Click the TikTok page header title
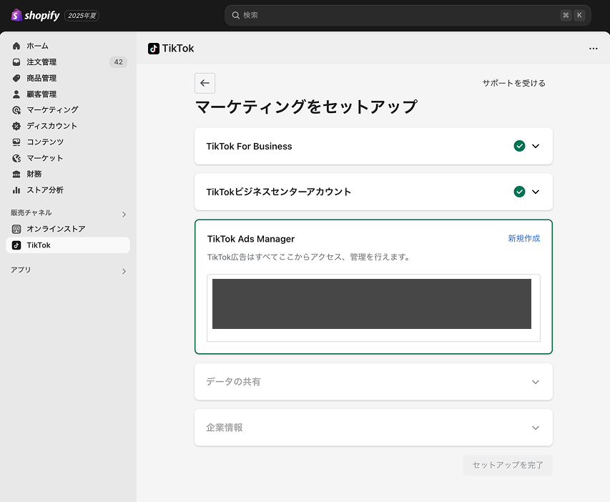Screen dimensions: 610x502 click(178, 48)
